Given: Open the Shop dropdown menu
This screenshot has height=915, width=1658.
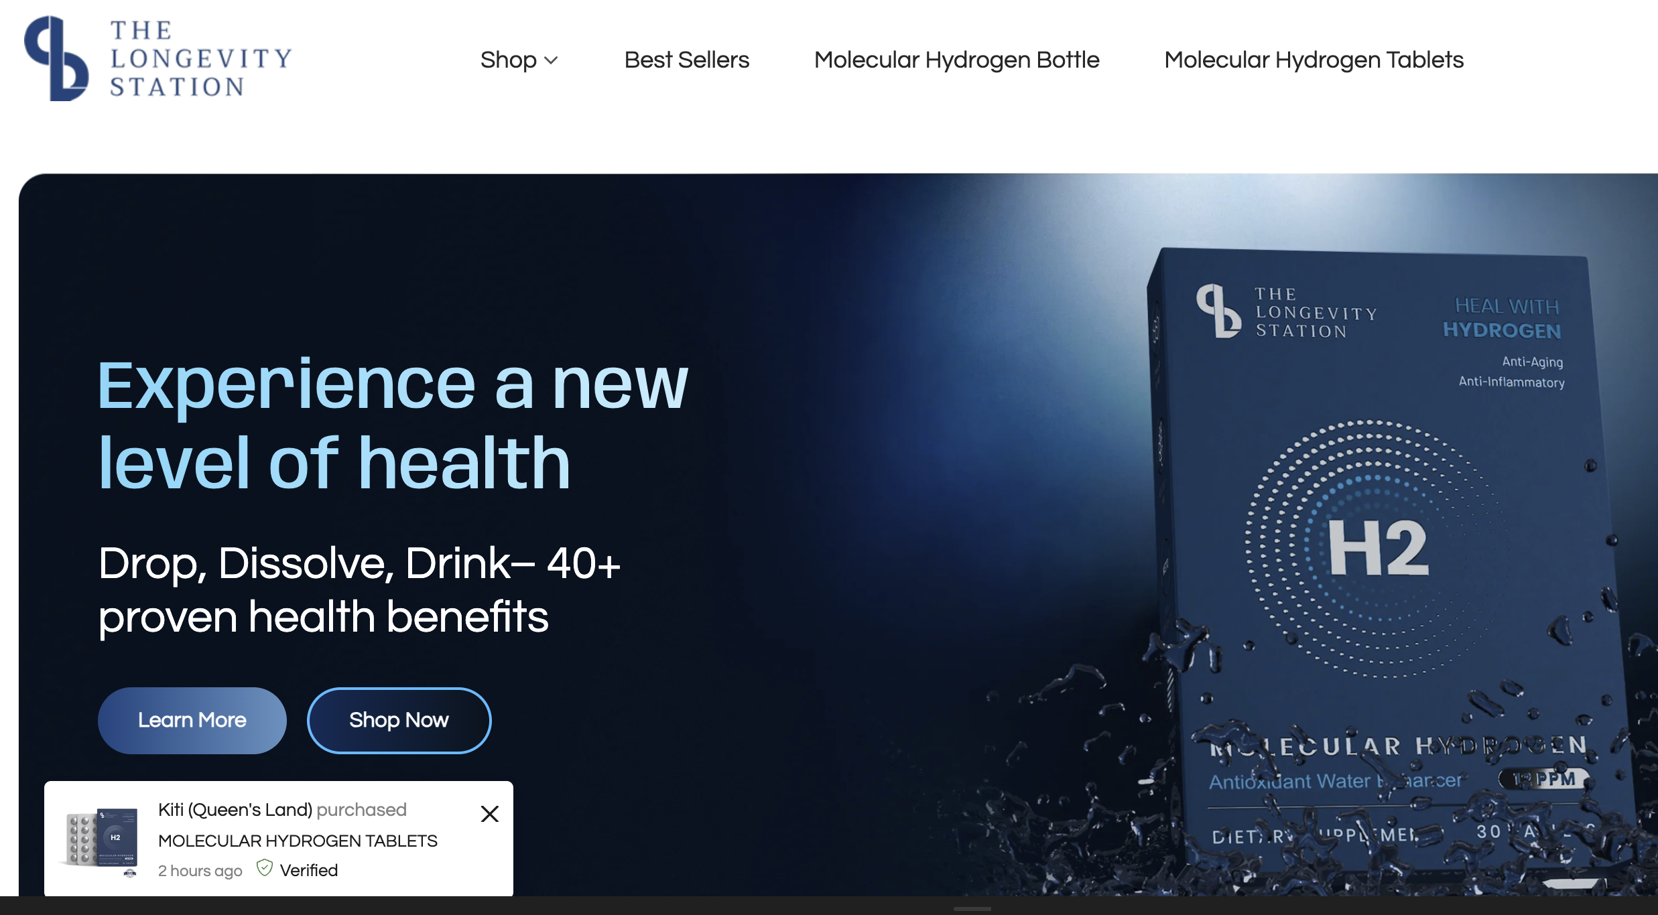Looking at the screenshot, I should (x=519, y=60).
